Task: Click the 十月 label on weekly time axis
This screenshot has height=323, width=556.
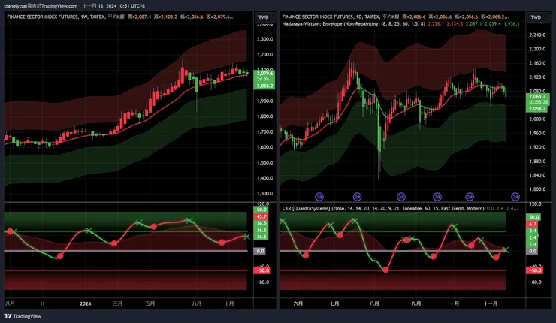Action: pyautogui.click(x=229, y=303)
